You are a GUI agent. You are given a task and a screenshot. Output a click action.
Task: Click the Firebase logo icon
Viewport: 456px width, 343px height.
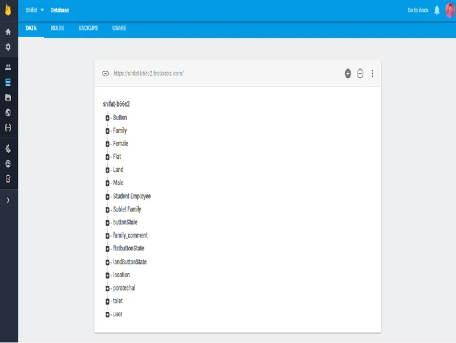pos(8,10)
